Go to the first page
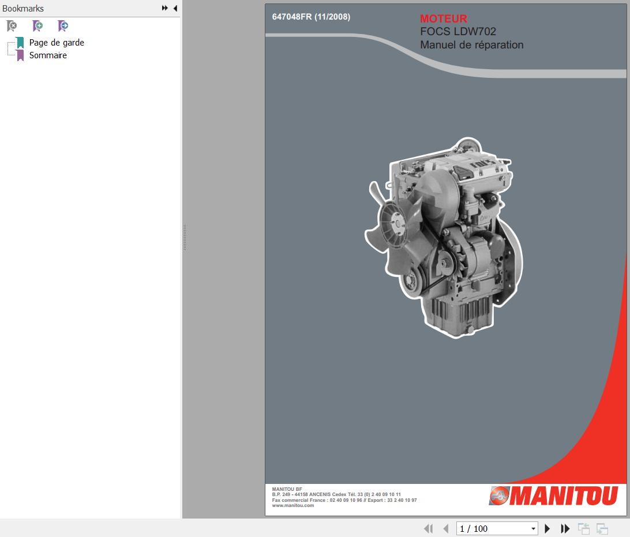 pos(428,528)
